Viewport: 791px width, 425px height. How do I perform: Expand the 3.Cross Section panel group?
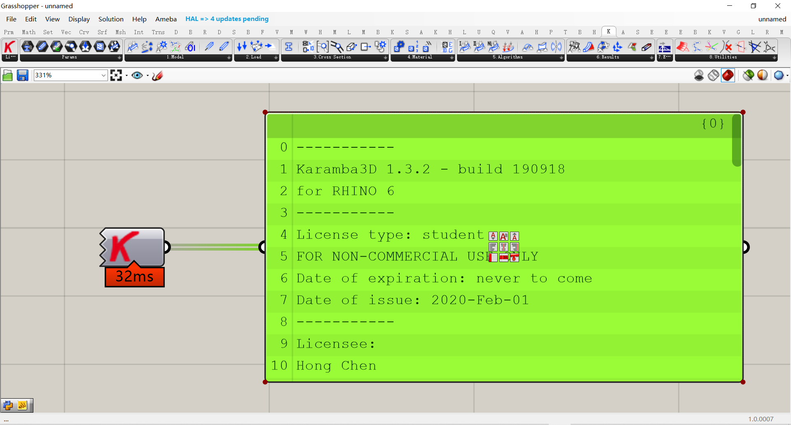point(386,58)
